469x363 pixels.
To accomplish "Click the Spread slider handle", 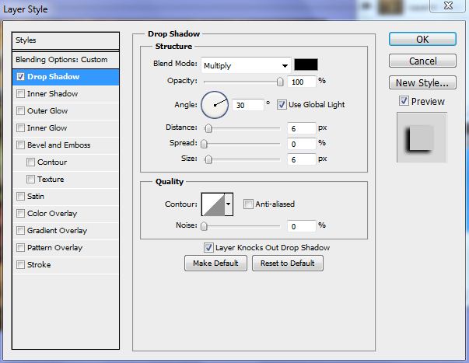I will tap(204, 144).
